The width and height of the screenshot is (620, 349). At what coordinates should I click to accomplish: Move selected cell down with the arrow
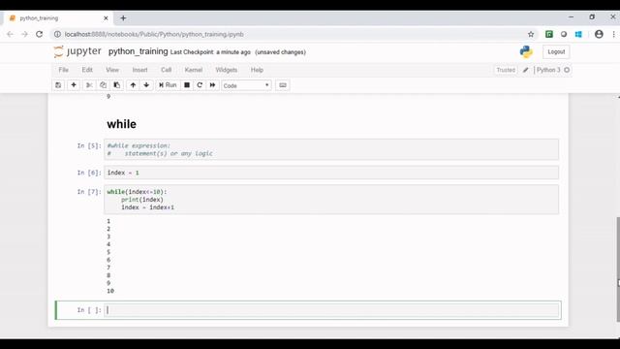[x=146, y=85]
